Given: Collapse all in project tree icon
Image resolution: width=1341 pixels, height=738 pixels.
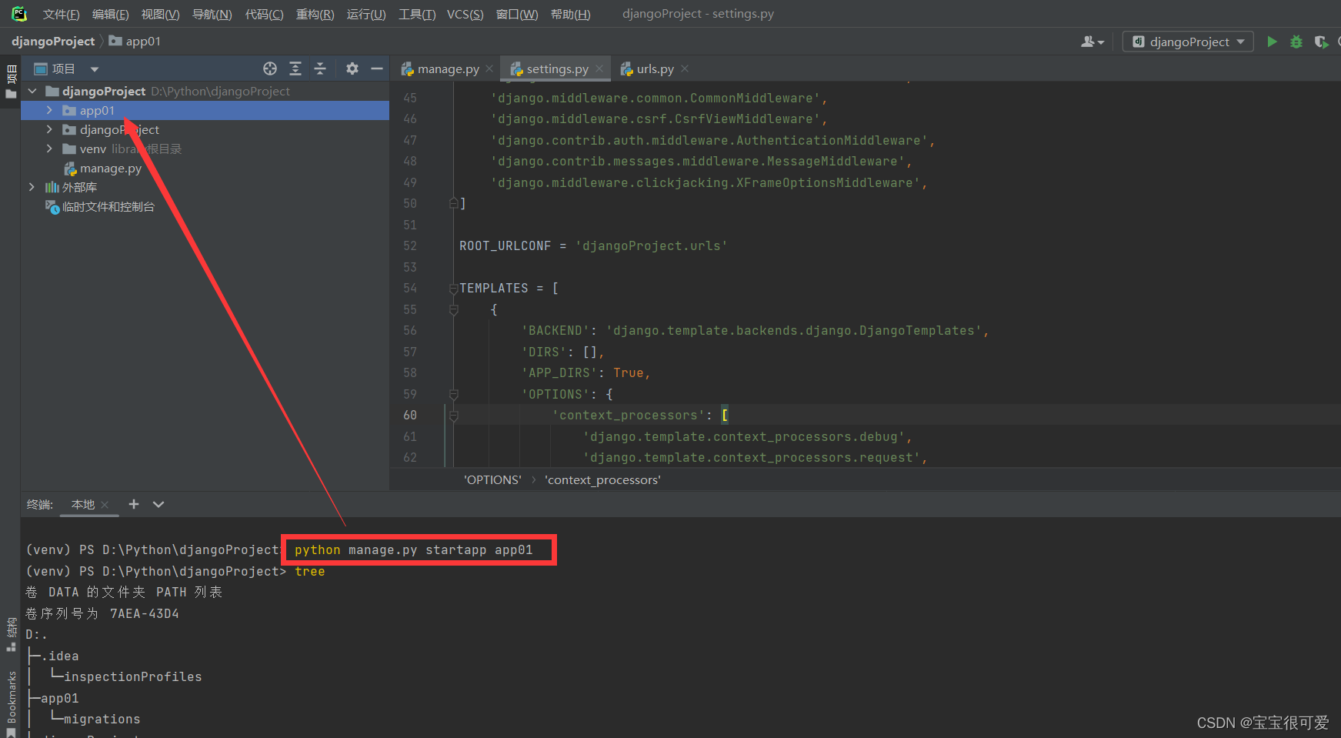Looking at the screenshot, I should click(x=320, y=69).
